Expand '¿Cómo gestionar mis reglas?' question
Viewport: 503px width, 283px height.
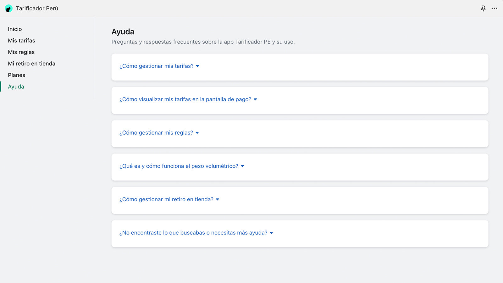coord(156,133)
